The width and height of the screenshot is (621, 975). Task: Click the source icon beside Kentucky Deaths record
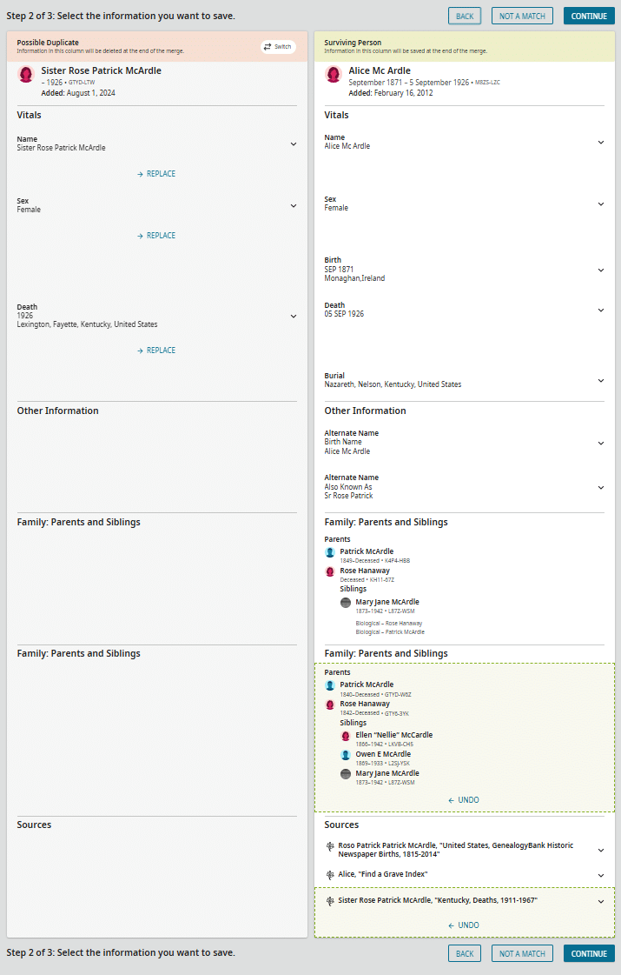pyautogui.click(x=330, y=901)
